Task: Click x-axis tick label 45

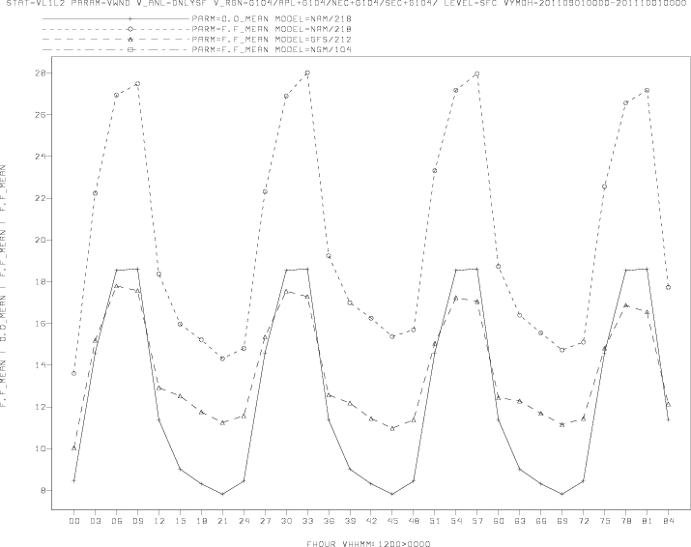Action: [392, 521]
